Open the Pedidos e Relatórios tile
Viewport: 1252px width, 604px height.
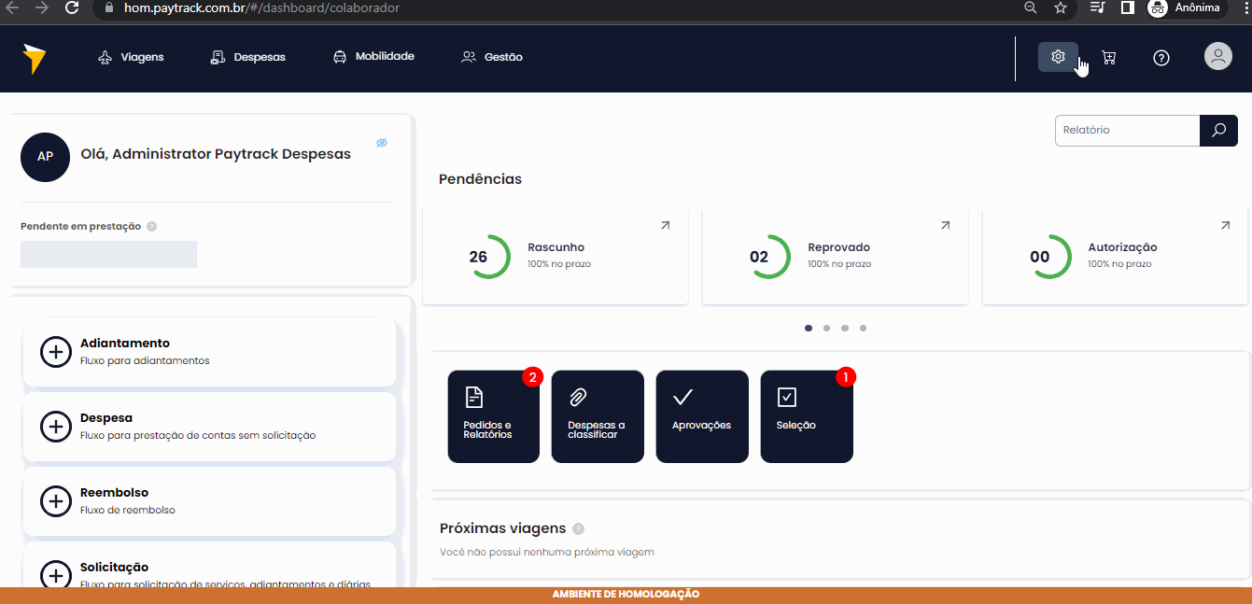point(494,416)
